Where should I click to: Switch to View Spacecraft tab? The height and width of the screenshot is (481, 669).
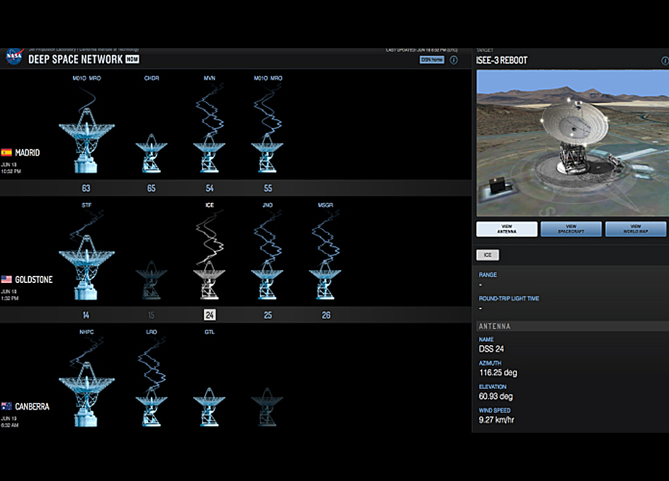[x=571, y=229]
